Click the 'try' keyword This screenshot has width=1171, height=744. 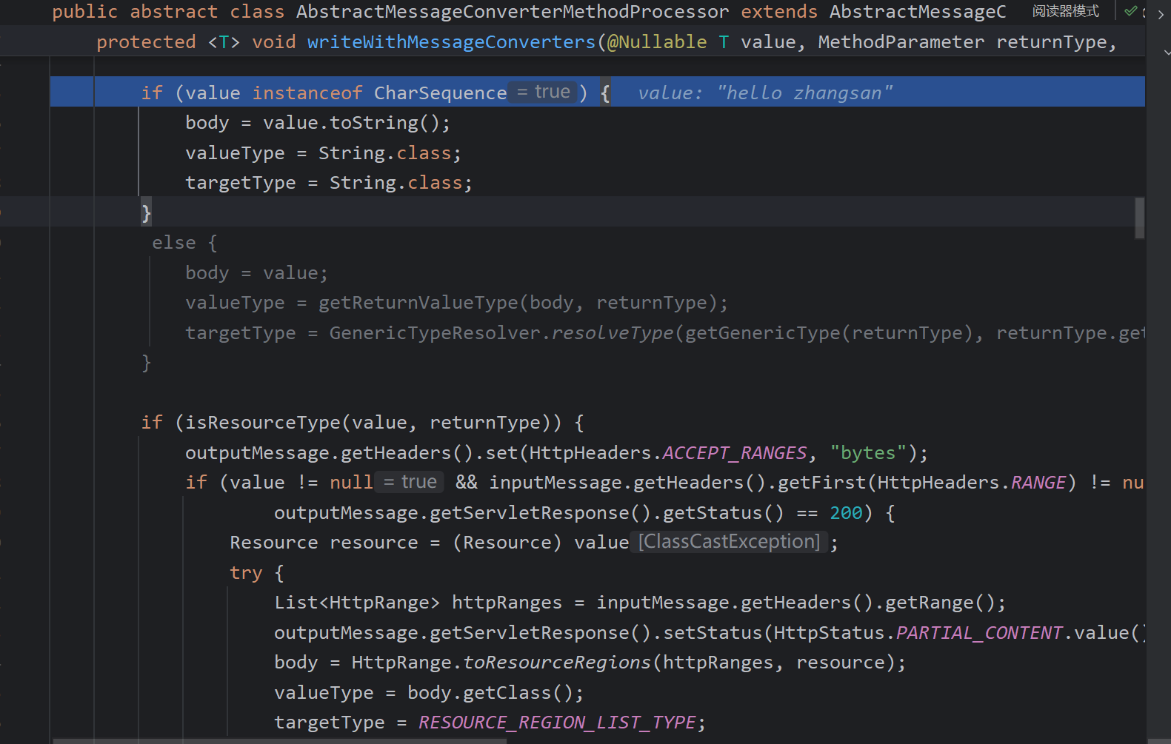pyautogui.click(x=246, y=573)
